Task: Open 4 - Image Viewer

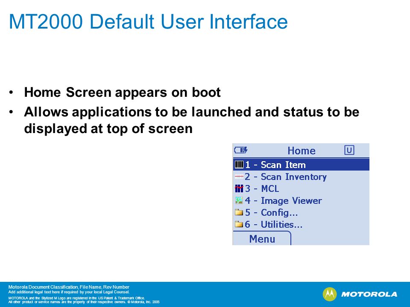Action: click(301, 200)
